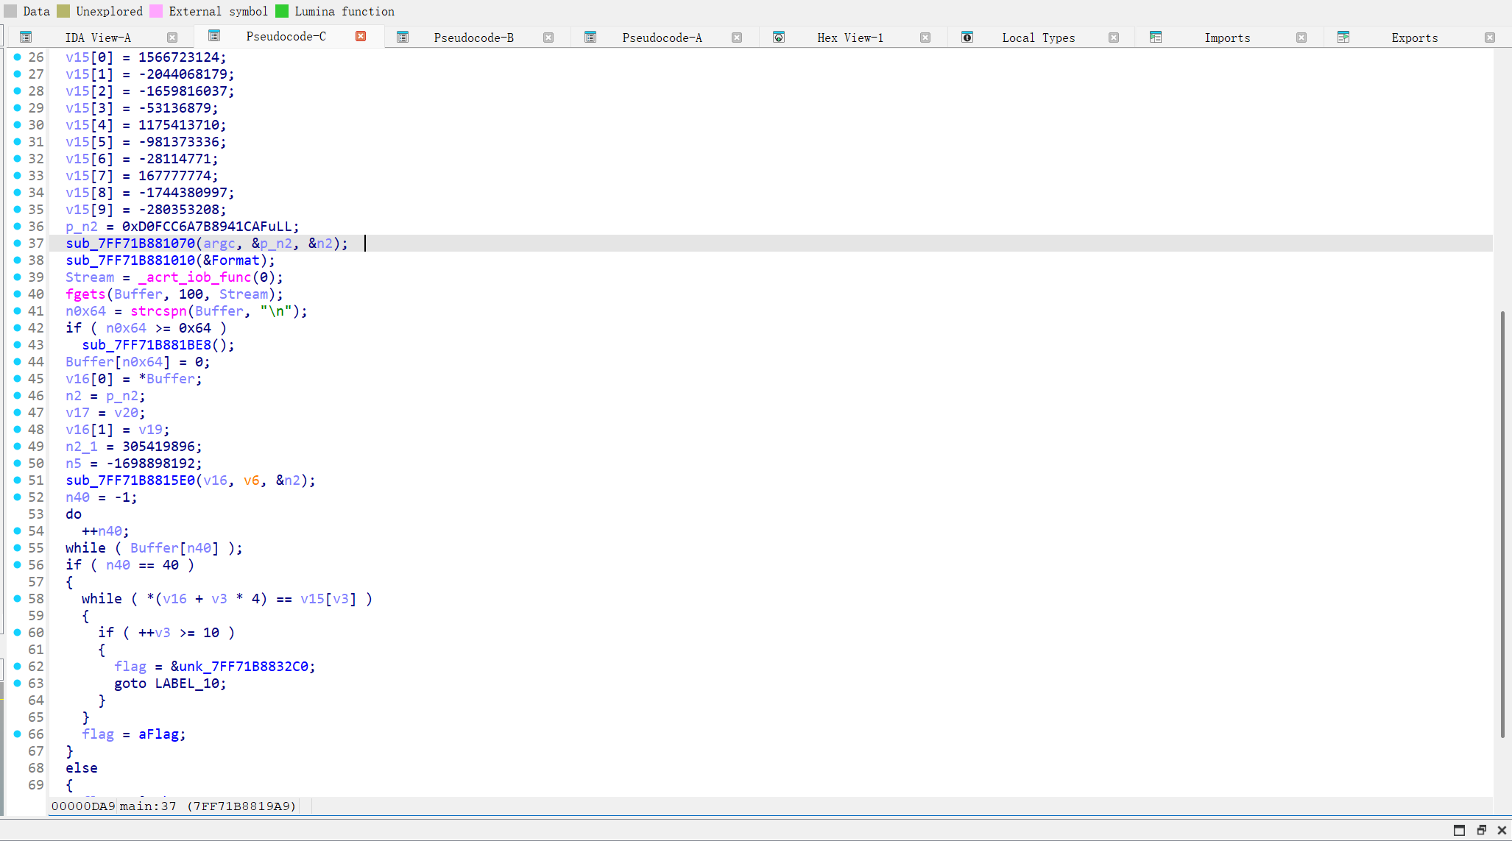Click the vertical scrollbar thumb
Viewport: 1512px width, 841px height.
pos(1502,522)
